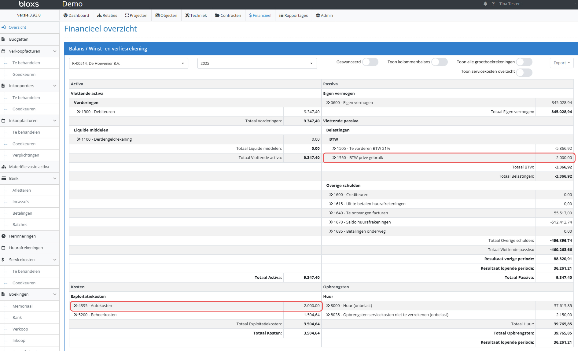This screenshot has width=578, height=351.
Task: Collapse the Verkoopfacturen sidebar section
Action: click(x=55, y=51)
